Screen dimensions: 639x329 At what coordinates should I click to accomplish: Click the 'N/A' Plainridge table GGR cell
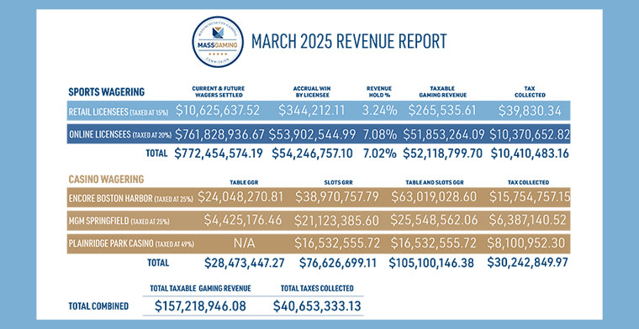[x=244, y=243]
